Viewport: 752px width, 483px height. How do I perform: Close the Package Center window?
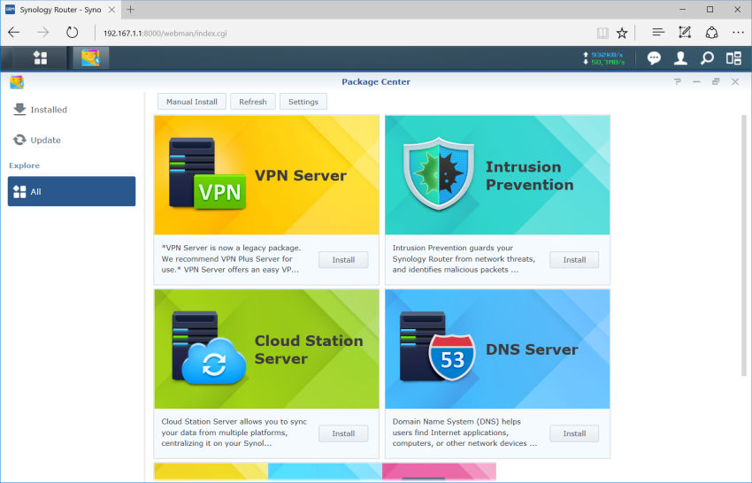(734, 82)
